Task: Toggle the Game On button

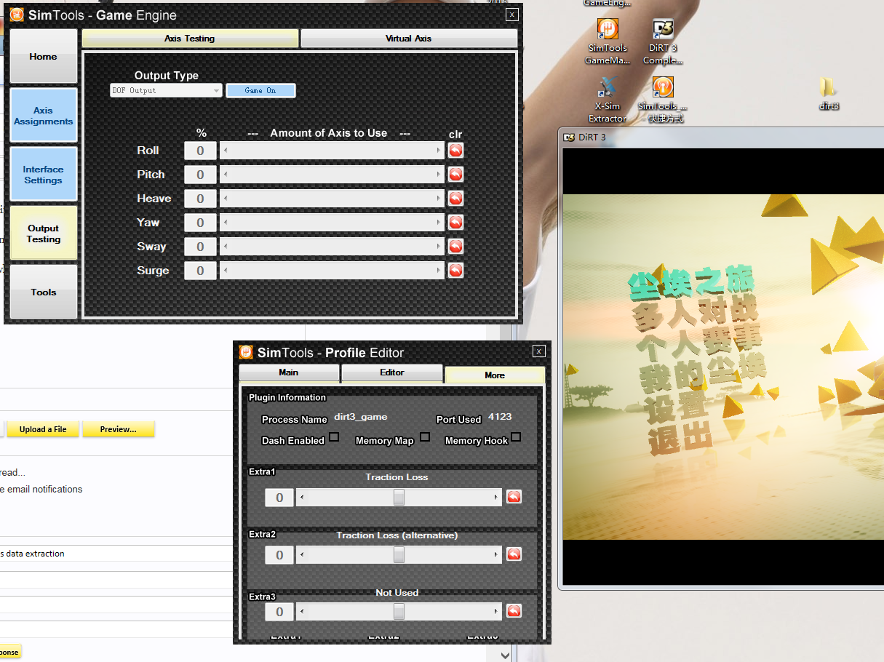Action: click(260, 91)
